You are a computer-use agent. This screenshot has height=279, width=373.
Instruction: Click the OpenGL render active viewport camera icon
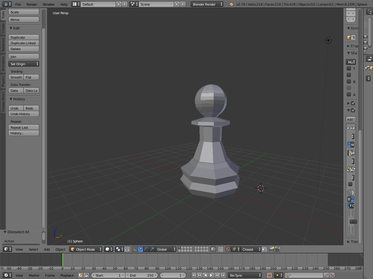(271, 249)
